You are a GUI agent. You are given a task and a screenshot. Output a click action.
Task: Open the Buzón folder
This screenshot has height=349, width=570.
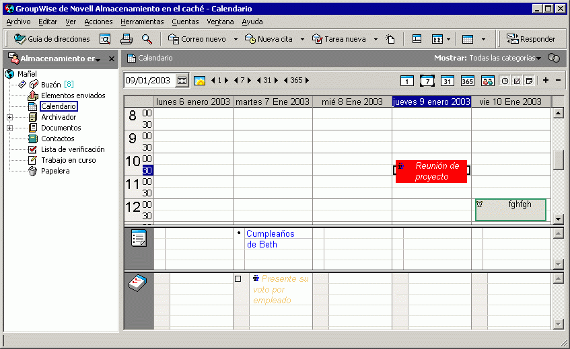pos(50,85)
